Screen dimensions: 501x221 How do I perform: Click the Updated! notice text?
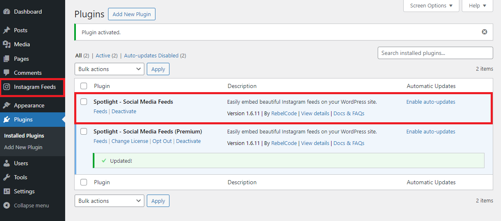pos(121,161)
